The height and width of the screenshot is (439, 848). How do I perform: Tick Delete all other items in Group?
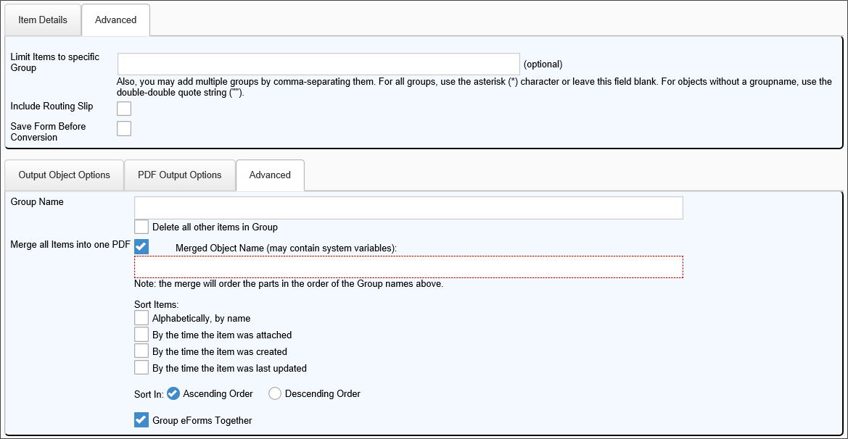pyautogui.click(x=141, y=227)
